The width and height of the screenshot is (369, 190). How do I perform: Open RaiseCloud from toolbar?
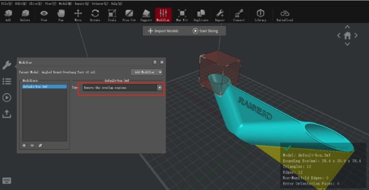click(x=285, y=15)
